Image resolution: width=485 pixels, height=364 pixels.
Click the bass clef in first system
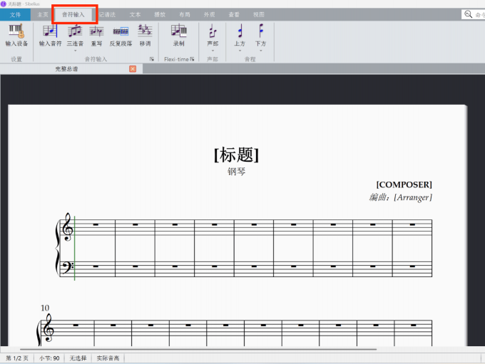tap(68, 267)
